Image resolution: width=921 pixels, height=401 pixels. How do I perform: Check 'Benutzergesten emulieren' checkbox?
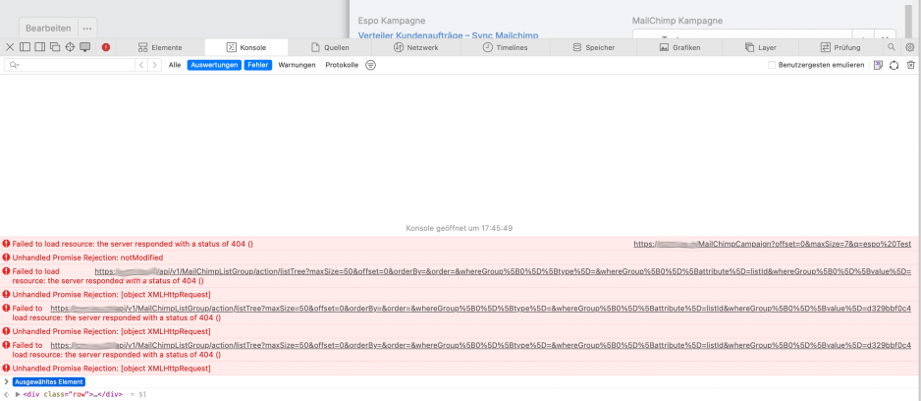click(772, 65)
